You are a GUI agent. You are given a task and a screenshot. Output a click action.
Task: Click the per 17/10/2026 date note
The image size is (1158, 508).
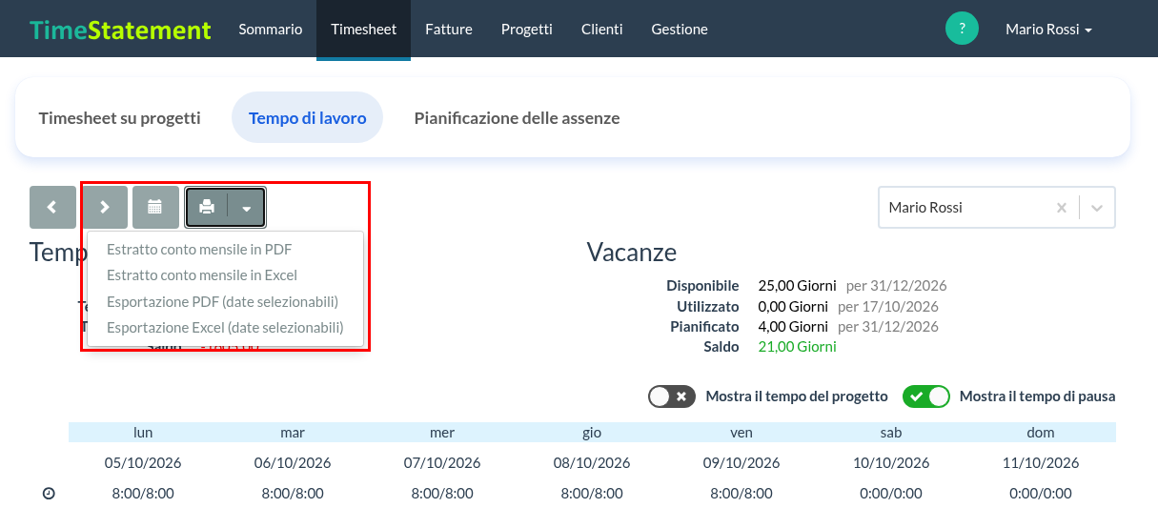click(x=888, y=307)
